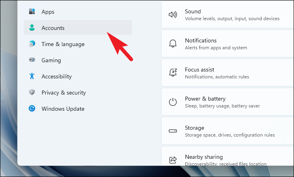Open the Power & battery title
The height and width of the screenshot is (177, 294).
pos(205,99)
